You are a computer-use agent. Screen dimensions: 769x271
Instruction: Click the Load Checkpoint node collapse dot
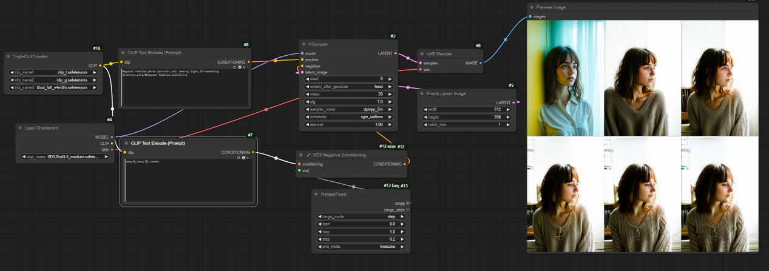point(20,128)
